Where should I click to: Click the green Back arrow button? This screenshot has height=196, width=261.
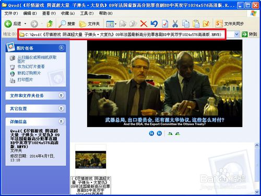pyautogui.click(x=8, y=24)
